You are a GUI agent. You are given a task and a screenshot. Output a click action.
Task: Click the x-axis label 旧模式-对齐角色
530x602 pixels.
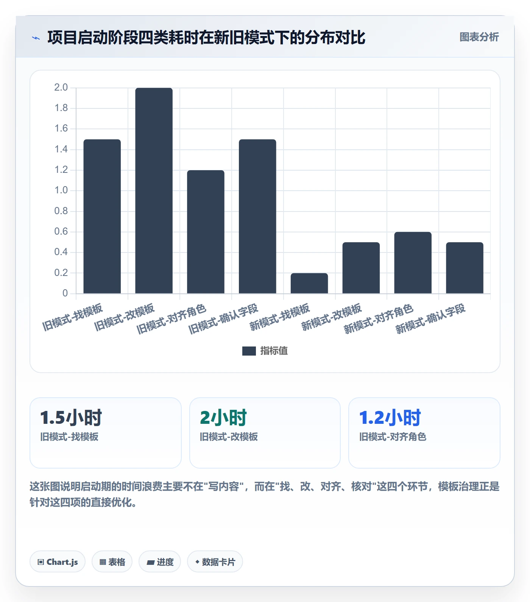click(171, 319)
